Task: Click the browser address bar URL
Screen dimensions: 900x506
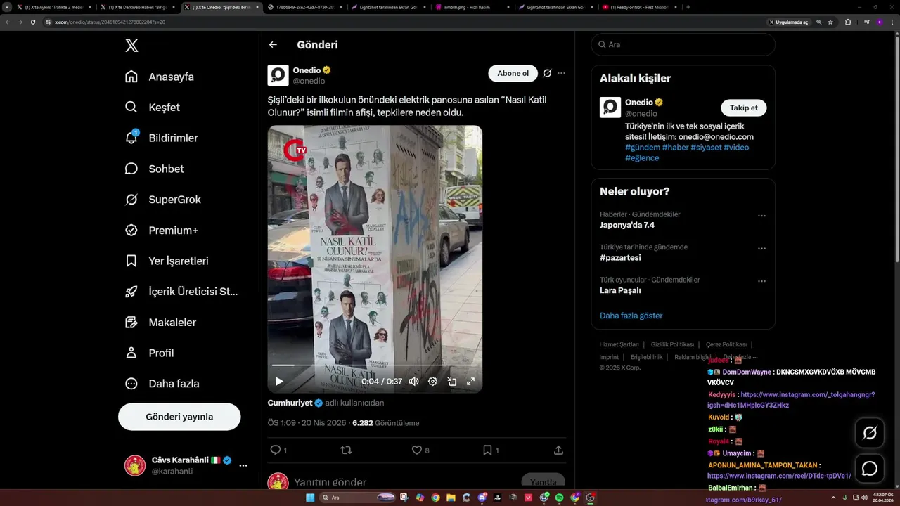Action: (110, 22)
